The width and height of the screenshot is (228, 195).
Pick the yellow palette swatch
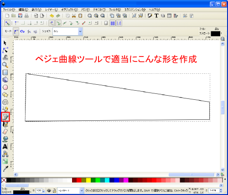(x=88, y=180)
